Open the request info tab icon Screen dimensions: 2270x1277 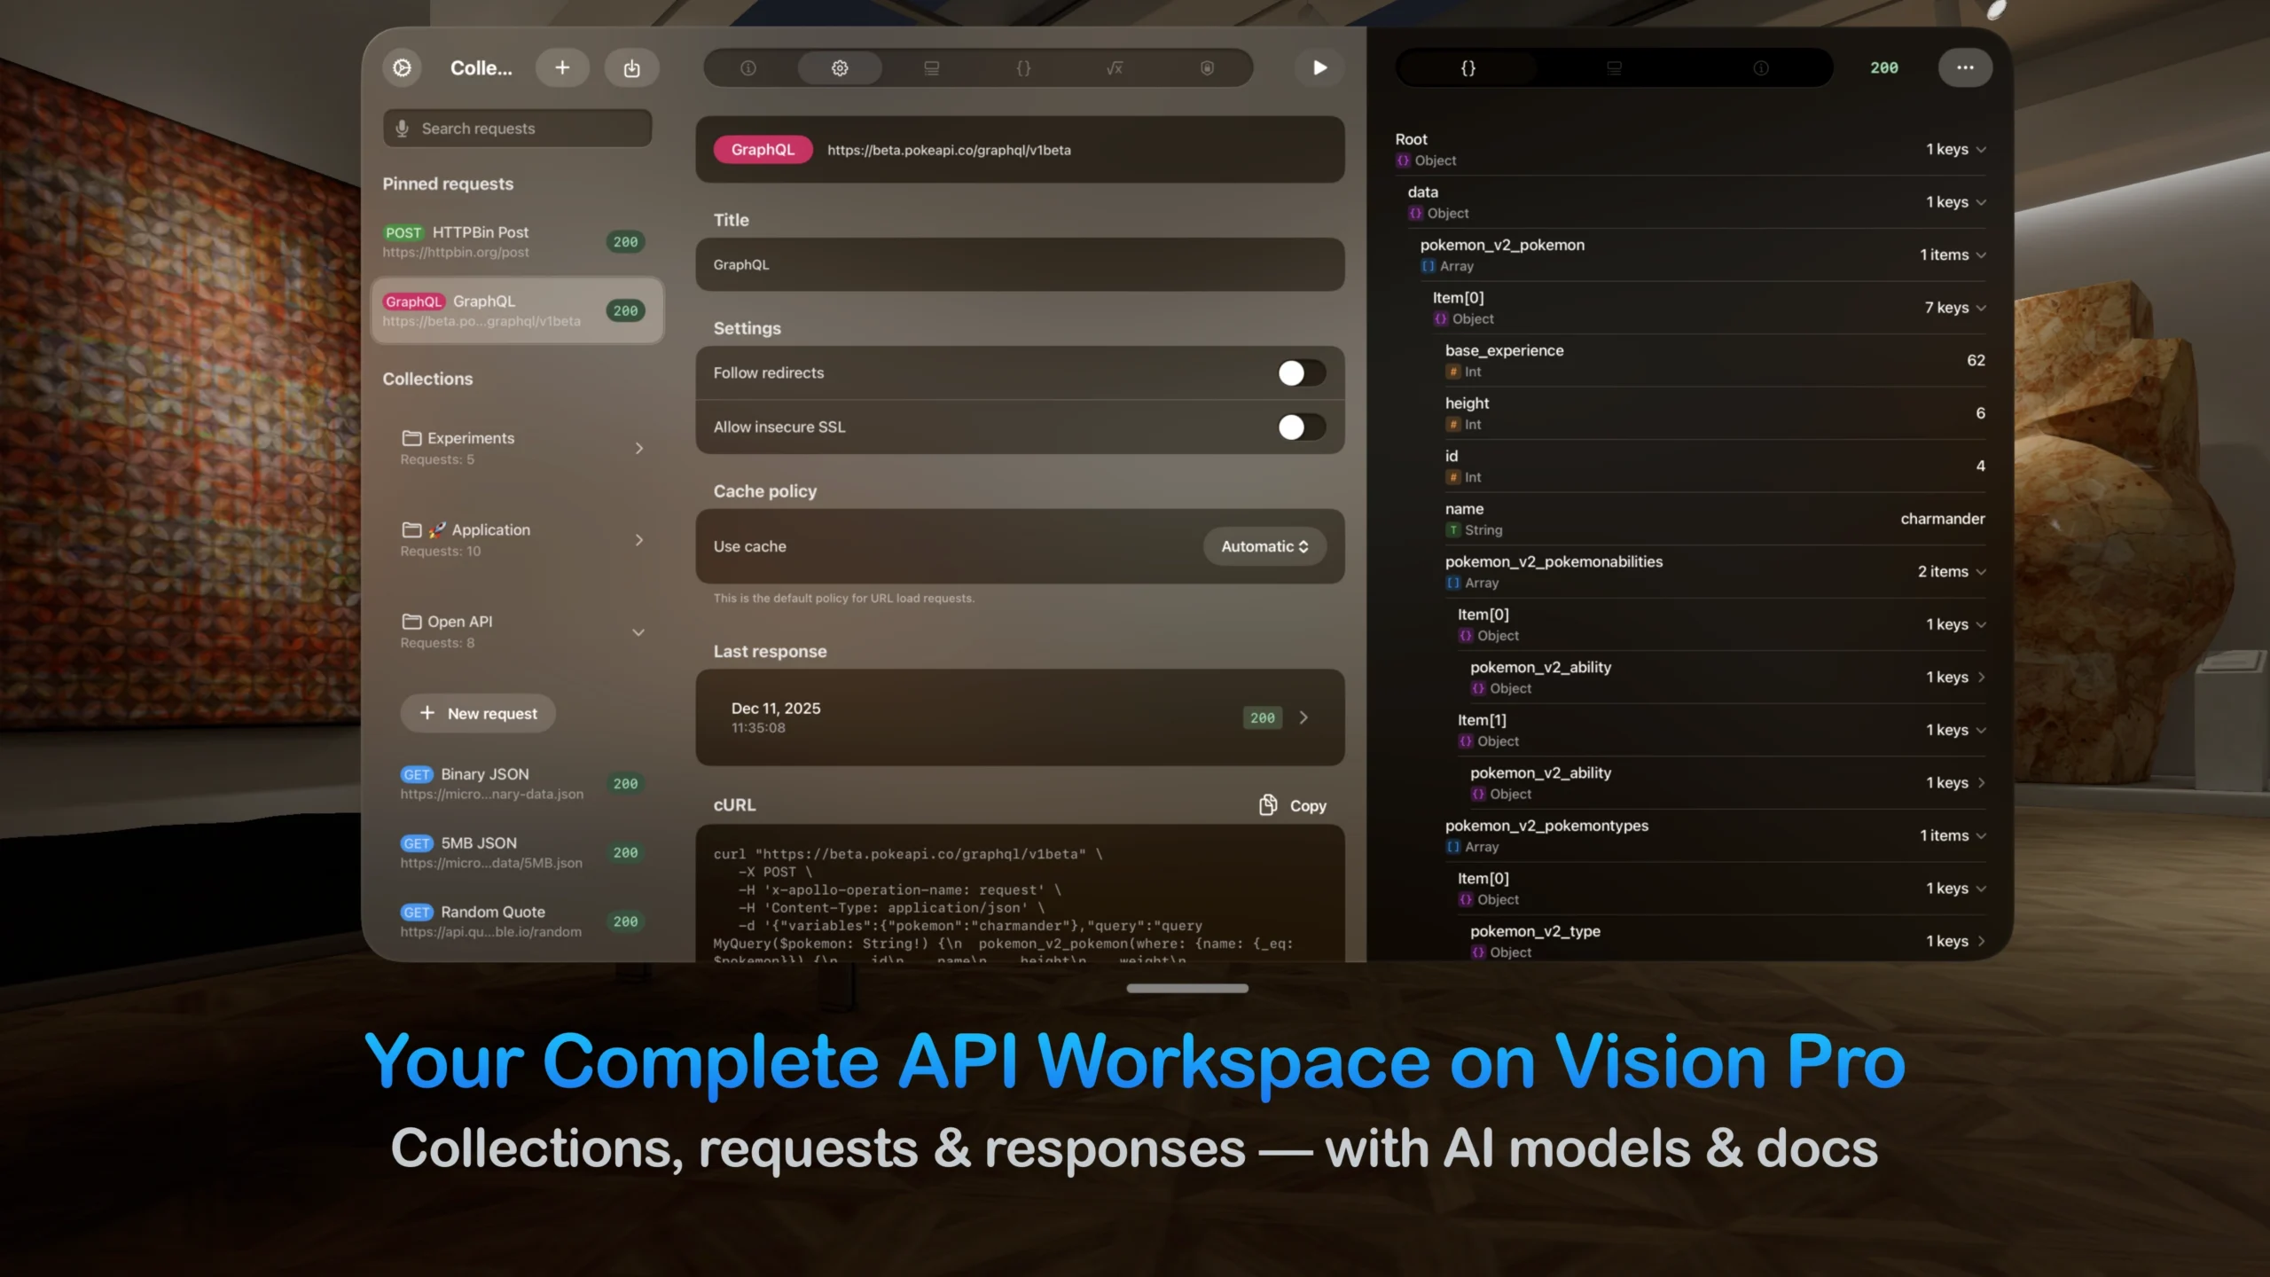(748, 67)
